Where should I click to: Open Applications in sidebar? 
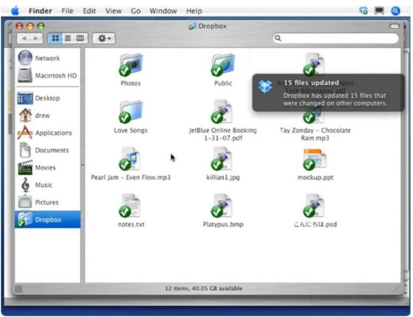tap(47, 133)
